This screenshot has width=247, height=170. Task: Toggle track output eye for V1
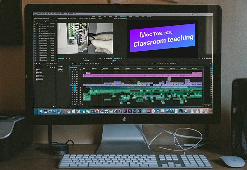coord(78,85)
